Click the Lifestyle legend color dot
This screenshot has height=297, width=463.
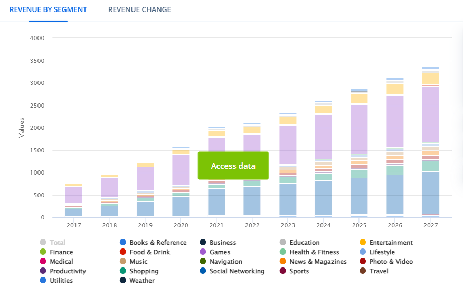pos(363,252)
